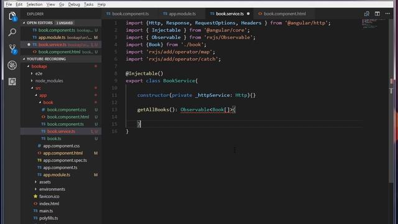Open book.component.ts in book folder
The height and width of the screenshot is (224, 398).
coord(61,124)
